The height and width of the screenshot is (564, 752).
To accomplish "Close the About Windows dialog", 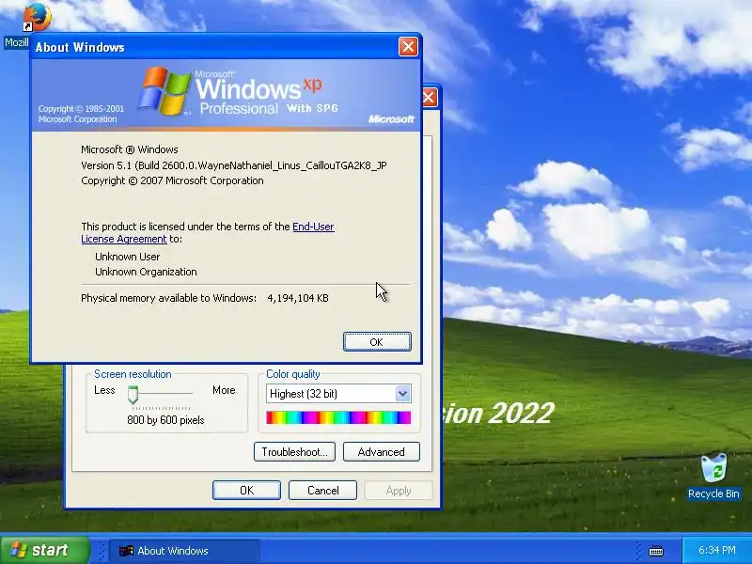I will (408, 47).
